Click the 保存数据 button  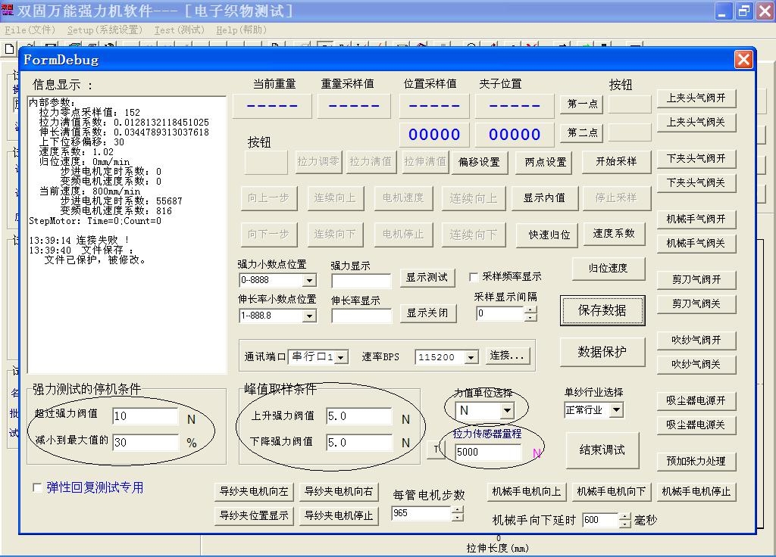(x=602, y=310)
